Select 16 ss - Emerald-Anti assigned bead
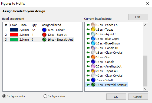 pyautogui.click(x=61, y=40)
